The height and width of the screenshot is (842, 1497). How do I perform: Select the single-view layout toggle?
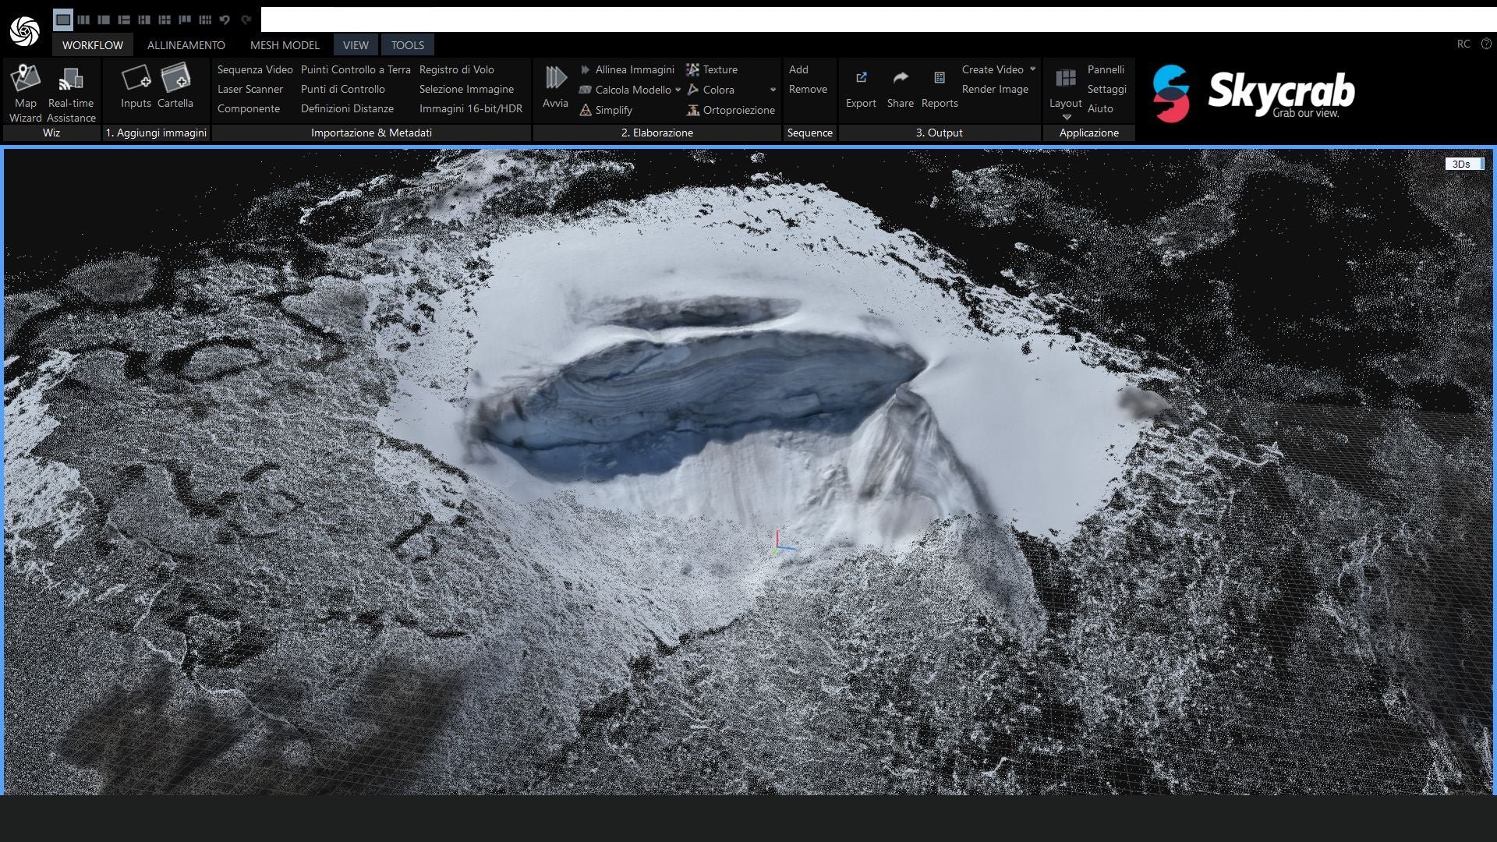(63, 19)
